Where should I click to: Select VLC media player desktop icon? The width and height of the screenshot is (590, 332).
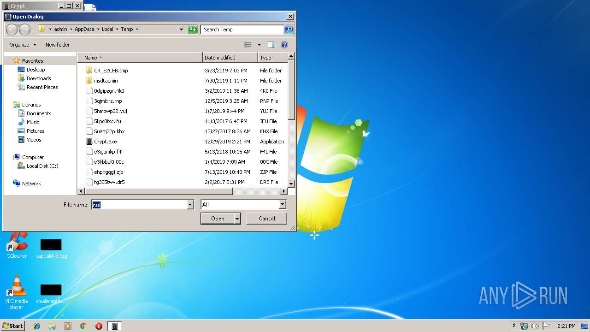(17, 292)
